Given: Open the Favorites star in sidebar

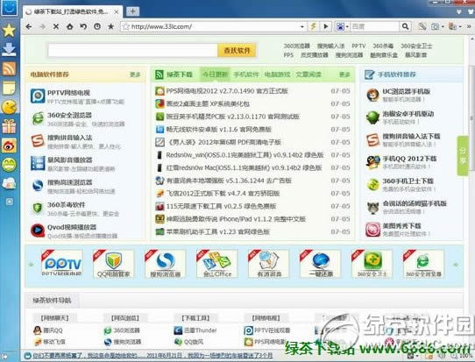Looking at the screenshot, I should coord(9,31).
